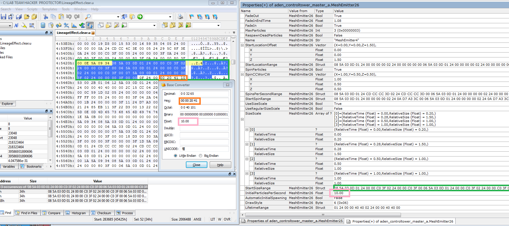509x226 pixels.
Task: Click the Find in Files toolbar icon
Action: [x=132, y=17]
